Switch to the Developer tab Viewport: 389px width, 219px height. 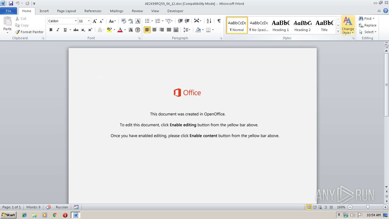click(x=175, y=11)
